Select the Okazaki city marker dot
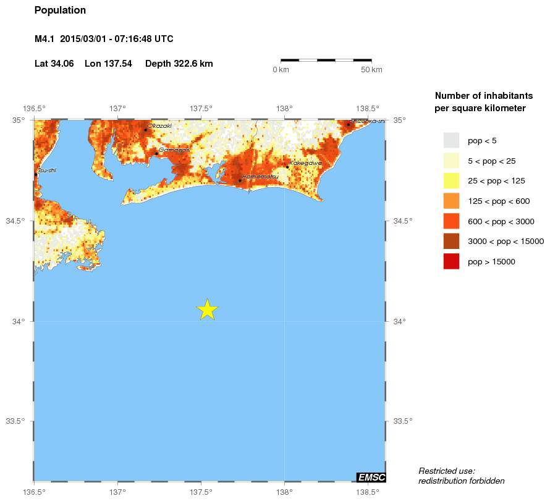This screenshot has width=550, height=501. point(146,130)
